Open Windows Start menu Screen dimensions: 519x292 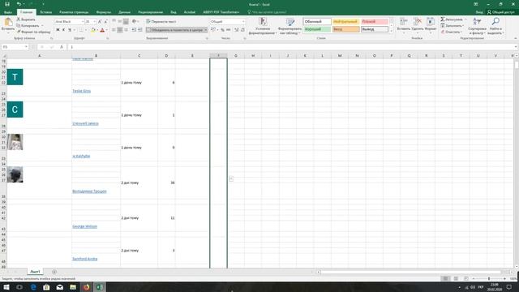(6, 287)
